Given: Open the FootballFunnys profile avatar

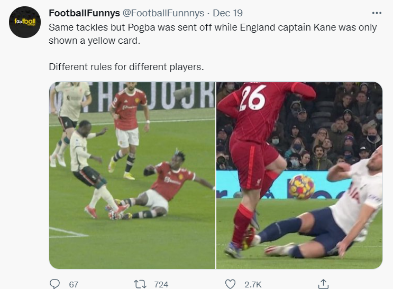Looking at the screenshot, I should [x=24, y=22].
